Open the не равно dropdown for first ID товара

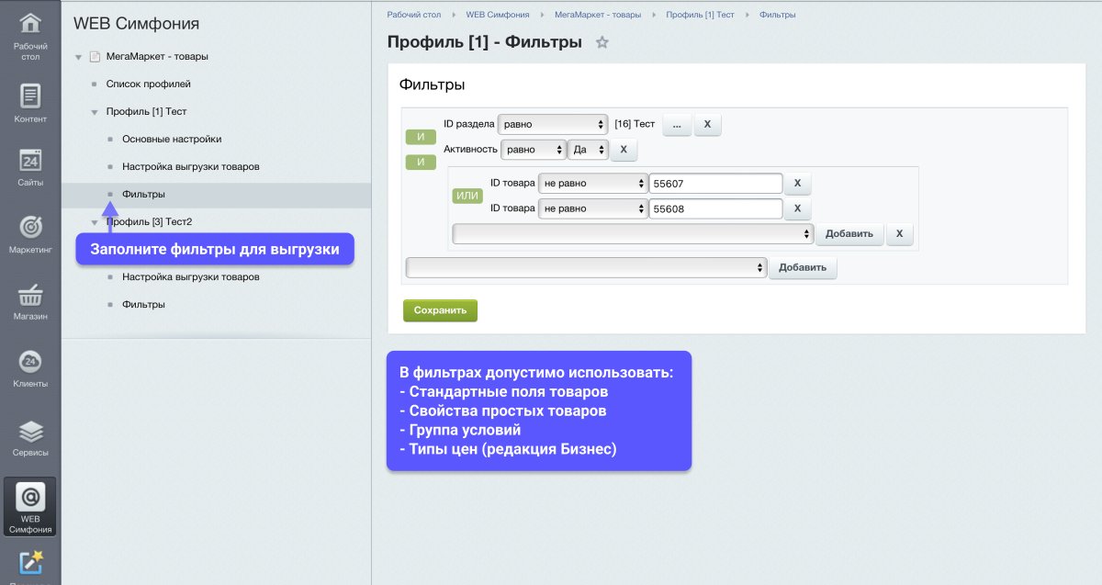pyautogui.click(x=592, y=183)
